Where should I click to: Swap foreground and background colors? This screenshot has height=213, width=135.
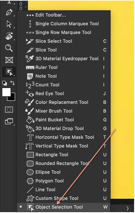pyautogui.click(x=13, y=83)
